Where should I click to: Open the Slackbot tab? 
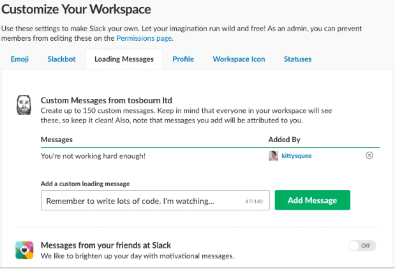tap(61, 59)
